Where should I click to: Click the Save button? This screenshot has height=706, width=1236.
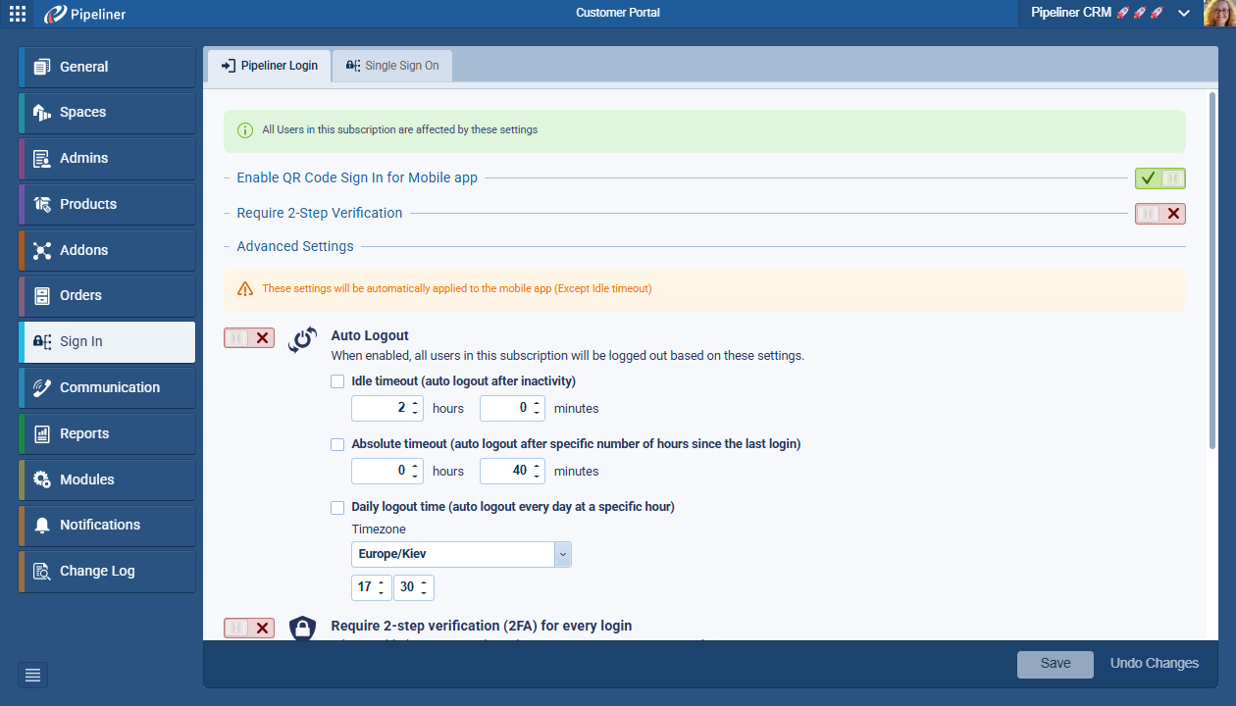1055,664
